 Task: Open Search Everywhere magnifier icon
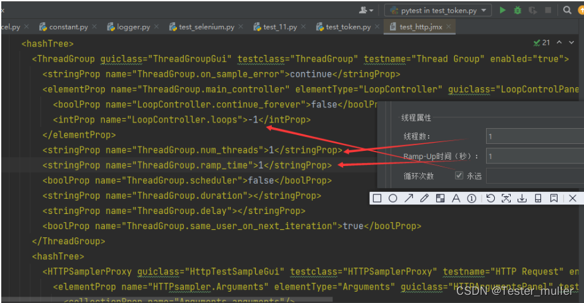tap(567, 10)
